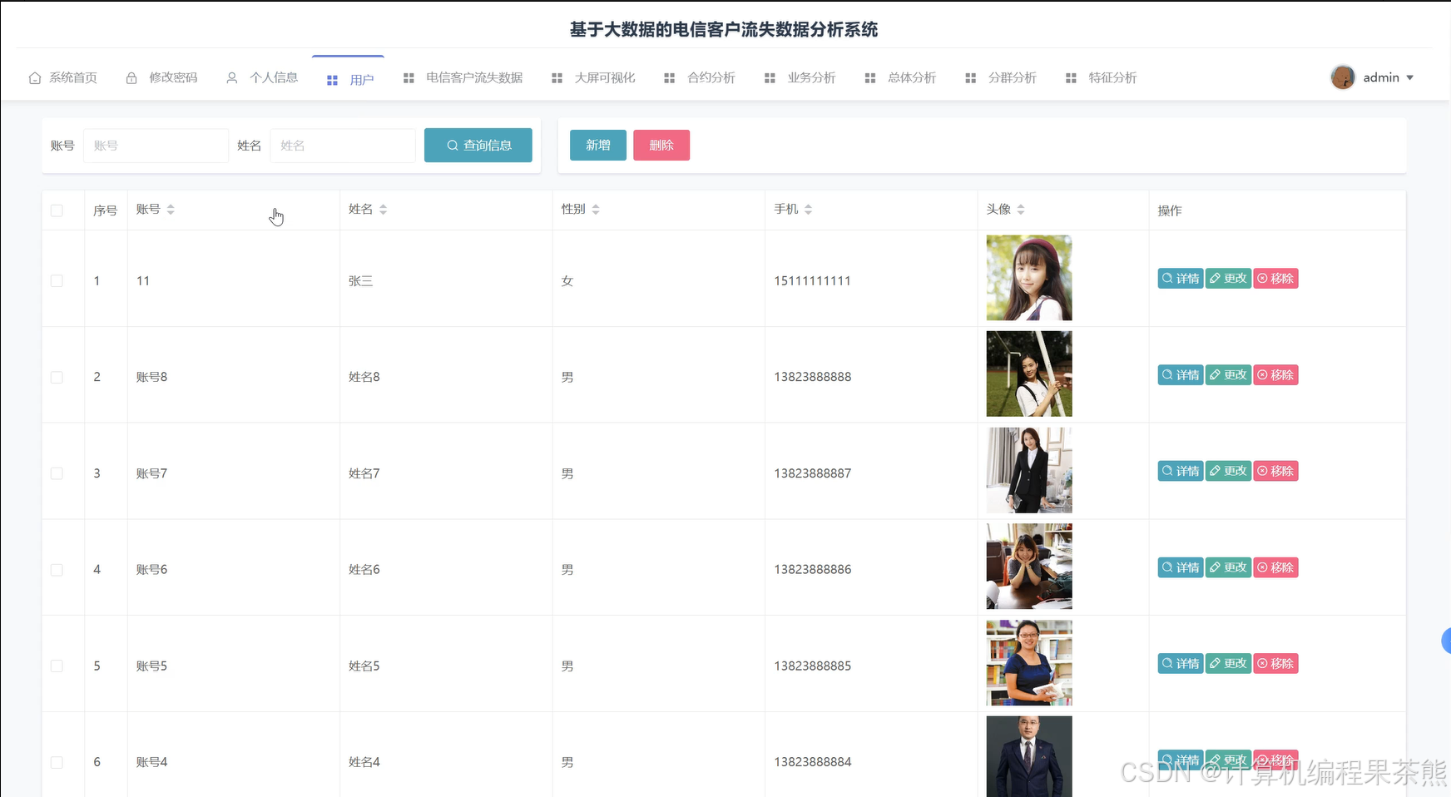The image size is (1451, 797).
Task: Click 移除 for 张三
Action: click(1276, 279)
